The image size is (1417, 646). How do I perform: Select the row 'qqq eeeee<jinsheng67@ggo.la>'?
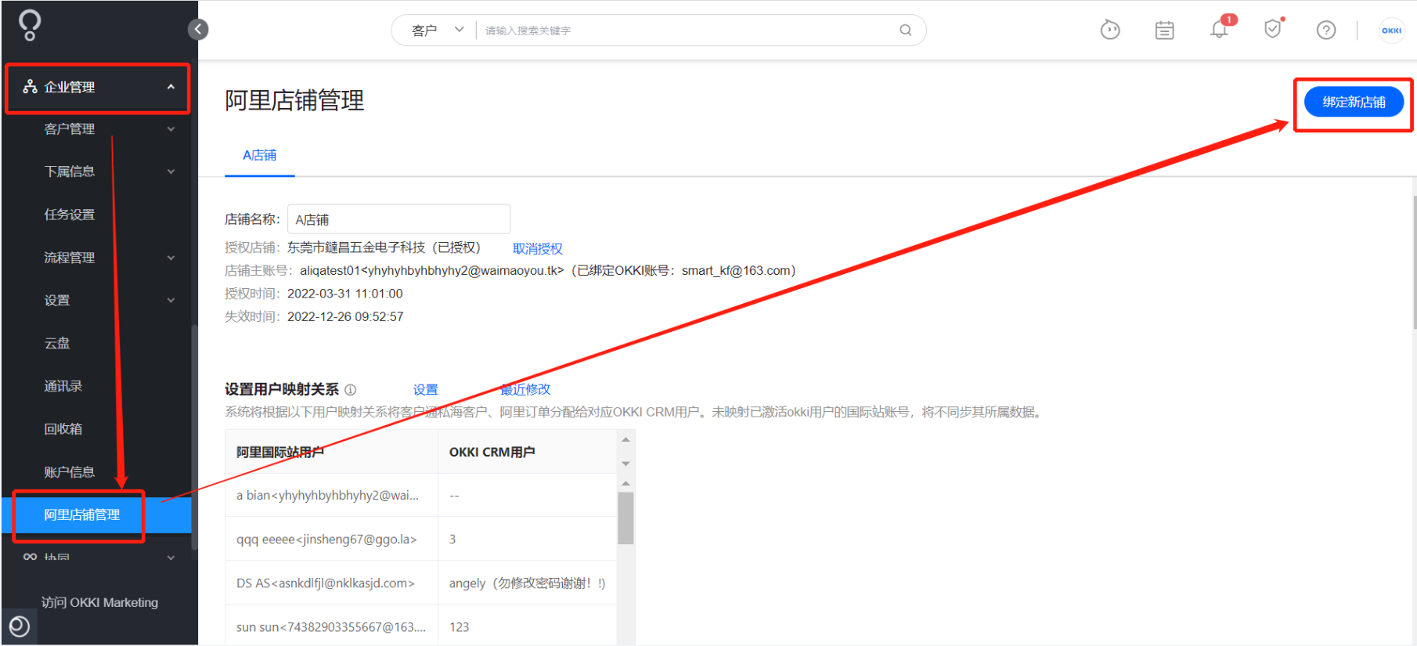tap(421, 539)
